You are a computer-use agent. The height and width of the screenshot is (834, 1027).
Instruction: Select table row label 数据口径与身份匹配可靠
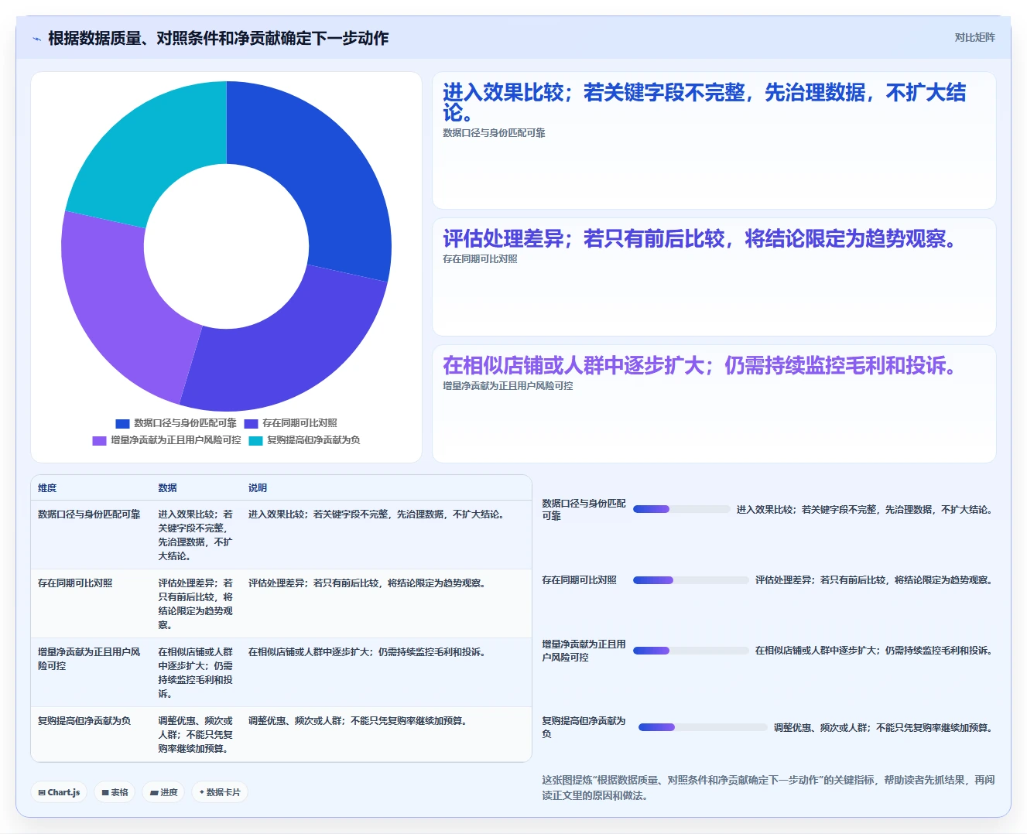click(x=89, y=514)
